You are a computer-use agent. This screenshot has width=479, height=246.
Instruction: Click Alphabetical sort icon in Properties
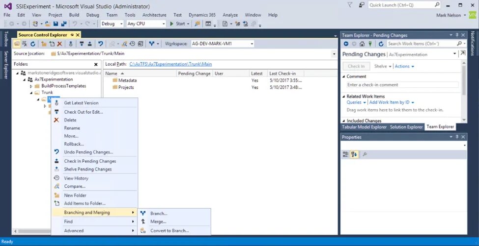click(x=354, y=154)
